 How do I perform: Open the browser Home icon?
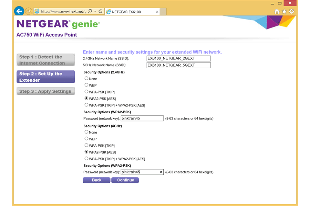coord(277,11)
